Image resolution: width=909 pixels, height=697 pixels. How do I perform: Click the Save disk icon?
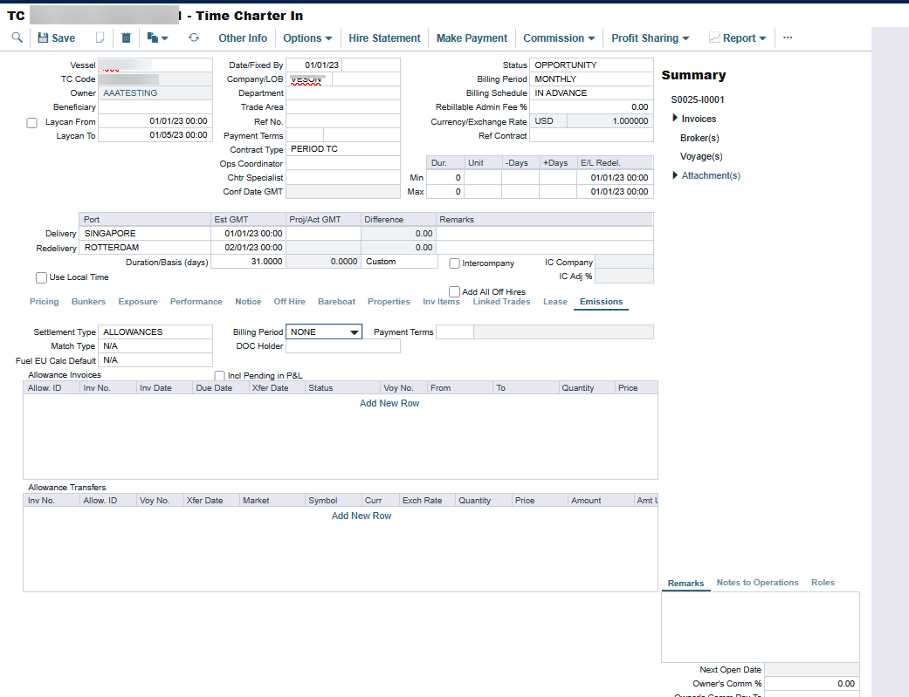point(43,38)
